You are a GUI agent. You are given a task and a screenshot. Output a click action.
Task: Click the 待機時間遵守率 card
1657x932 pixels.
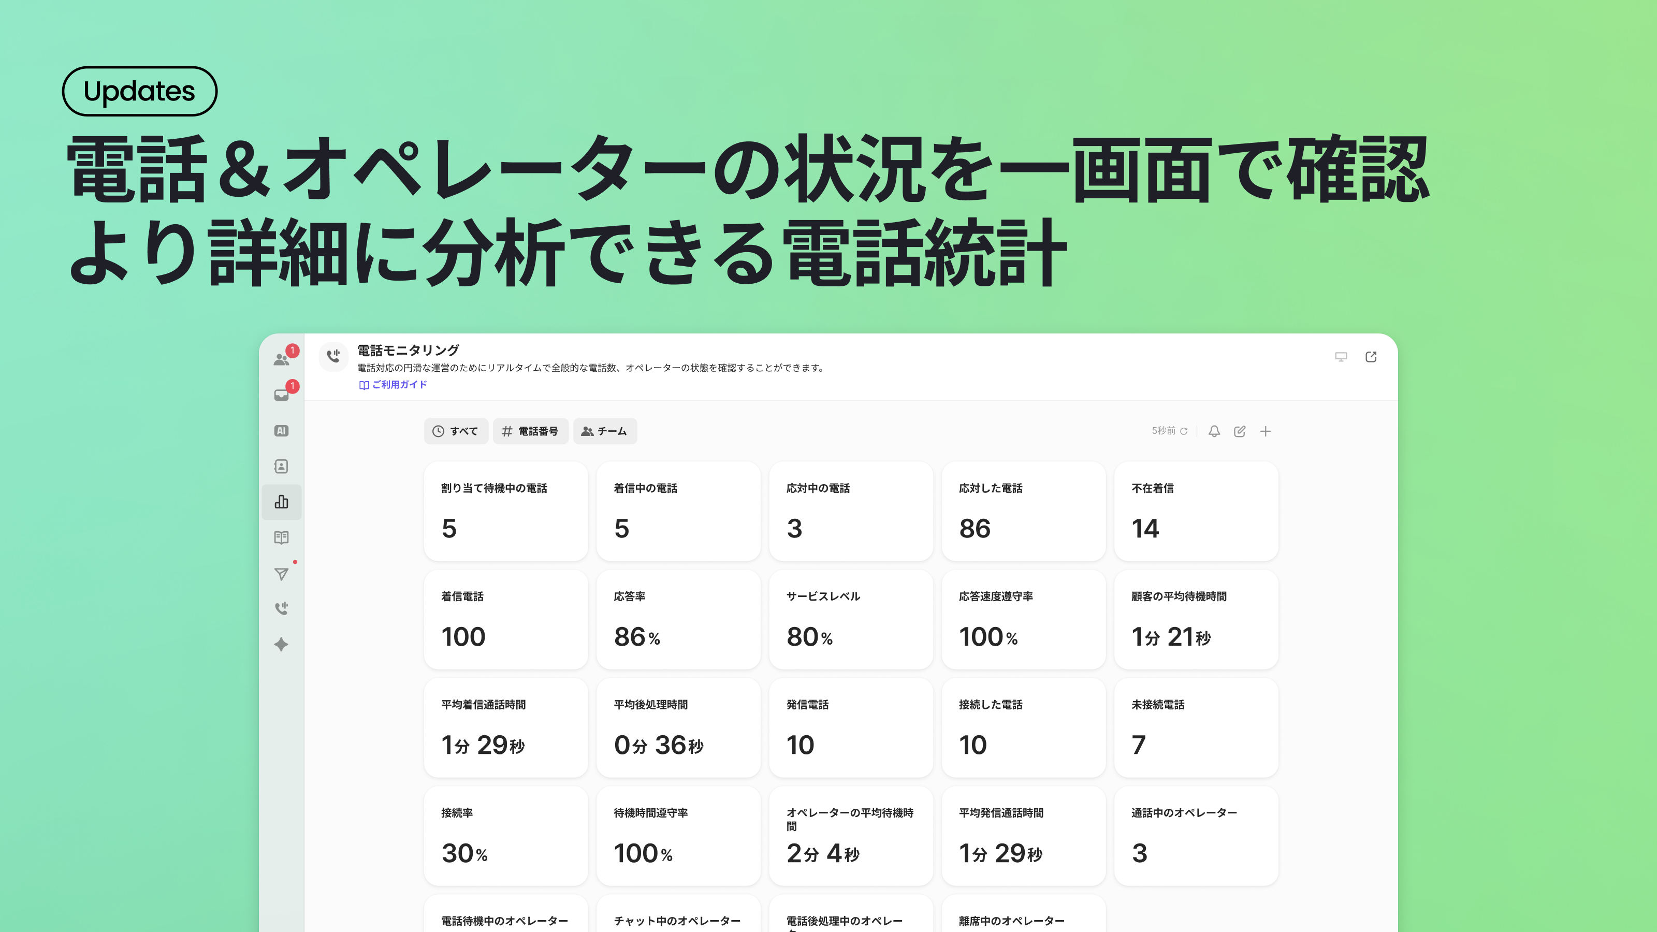[678, 836]
